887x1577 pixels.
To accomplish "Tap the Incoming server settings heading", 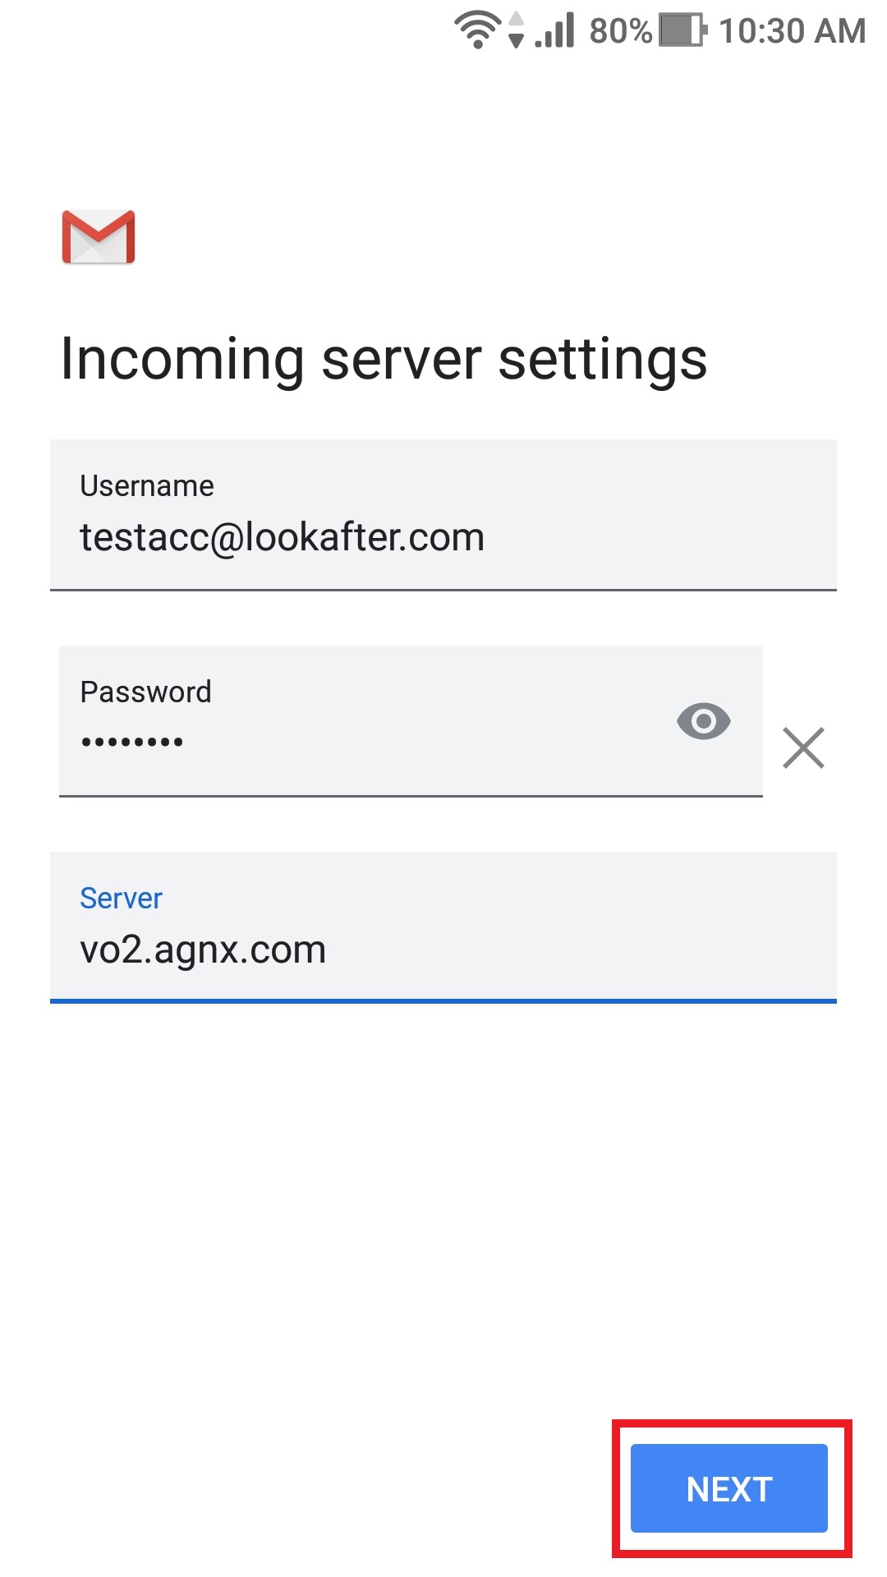I will (384, 359).
